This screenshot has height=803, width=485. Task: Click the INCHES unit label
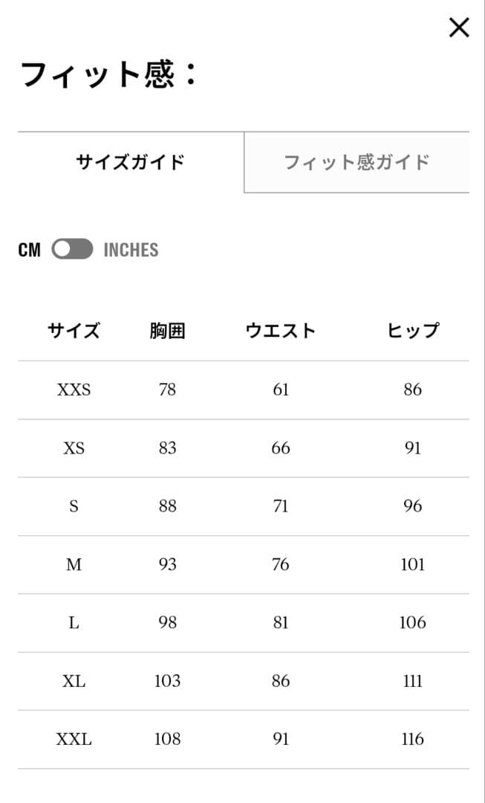click(131, 250)
